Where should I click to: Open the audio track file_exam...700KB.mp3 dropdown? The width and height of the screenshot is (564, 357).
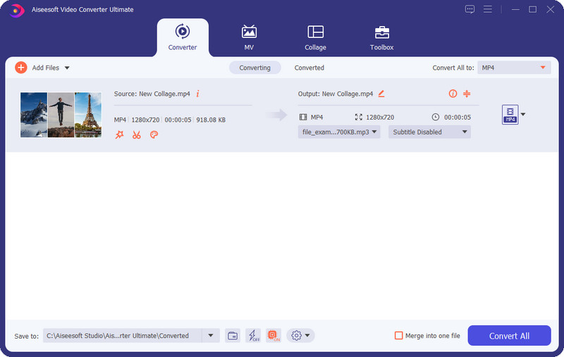click(339, 132)
